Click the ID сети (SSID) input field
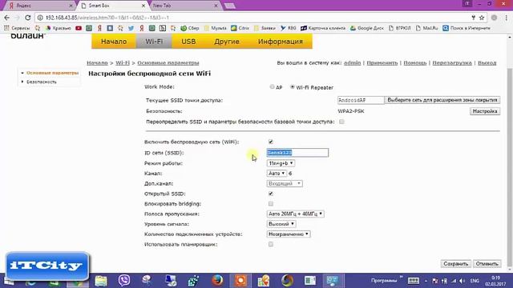 [x=297, y=153]
